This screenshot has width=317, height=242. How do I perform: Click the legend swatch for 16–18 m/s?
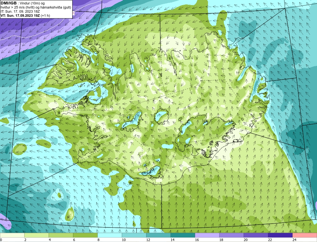coord(207,235)
